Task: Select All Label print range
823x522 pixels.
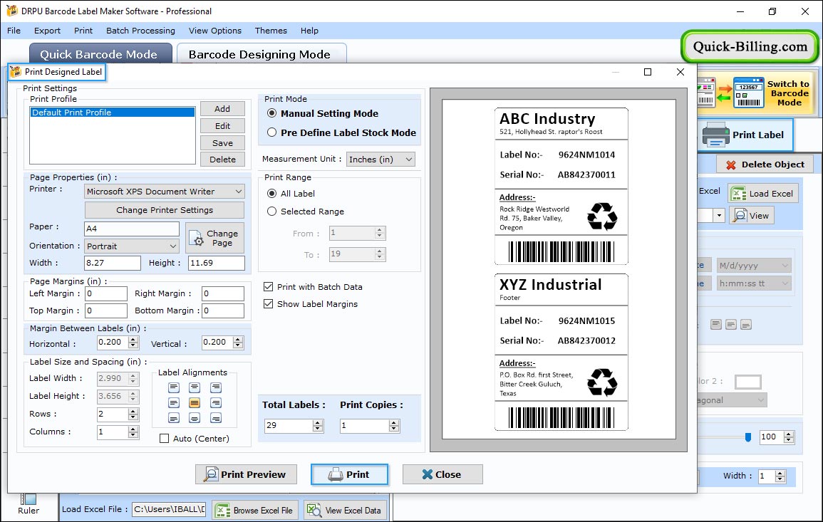Action: 272,194
